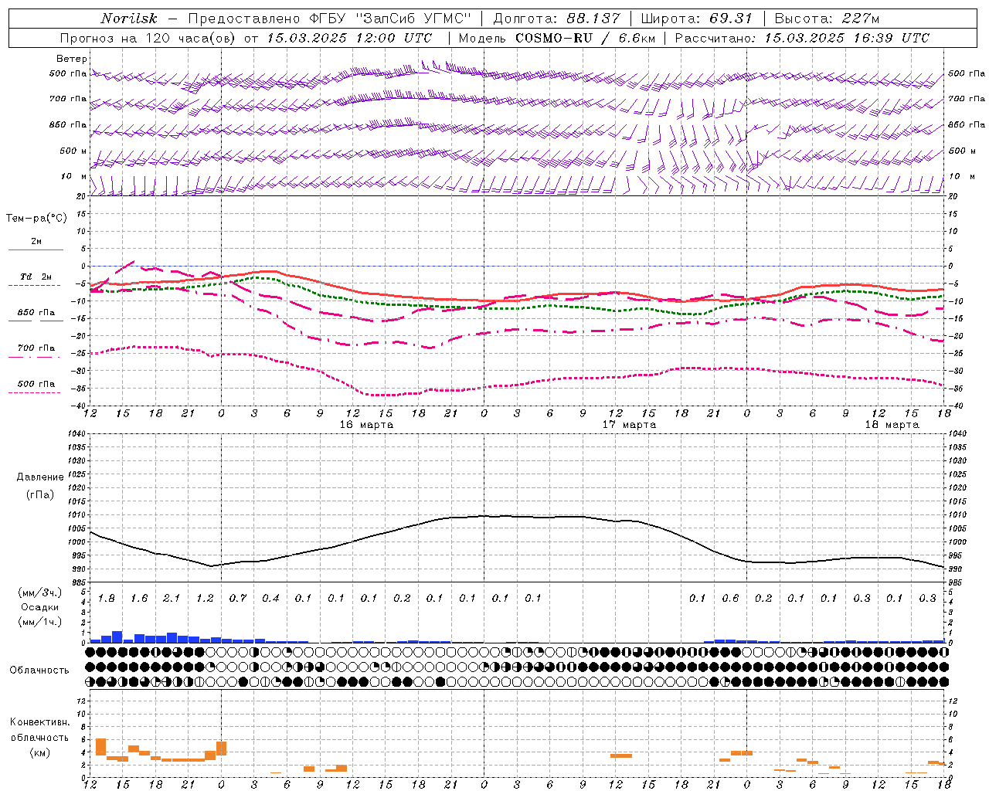Click the Высота: 227м header value
Image resolution: width=989 pixels, height=791 pixels.
point(827,19)
